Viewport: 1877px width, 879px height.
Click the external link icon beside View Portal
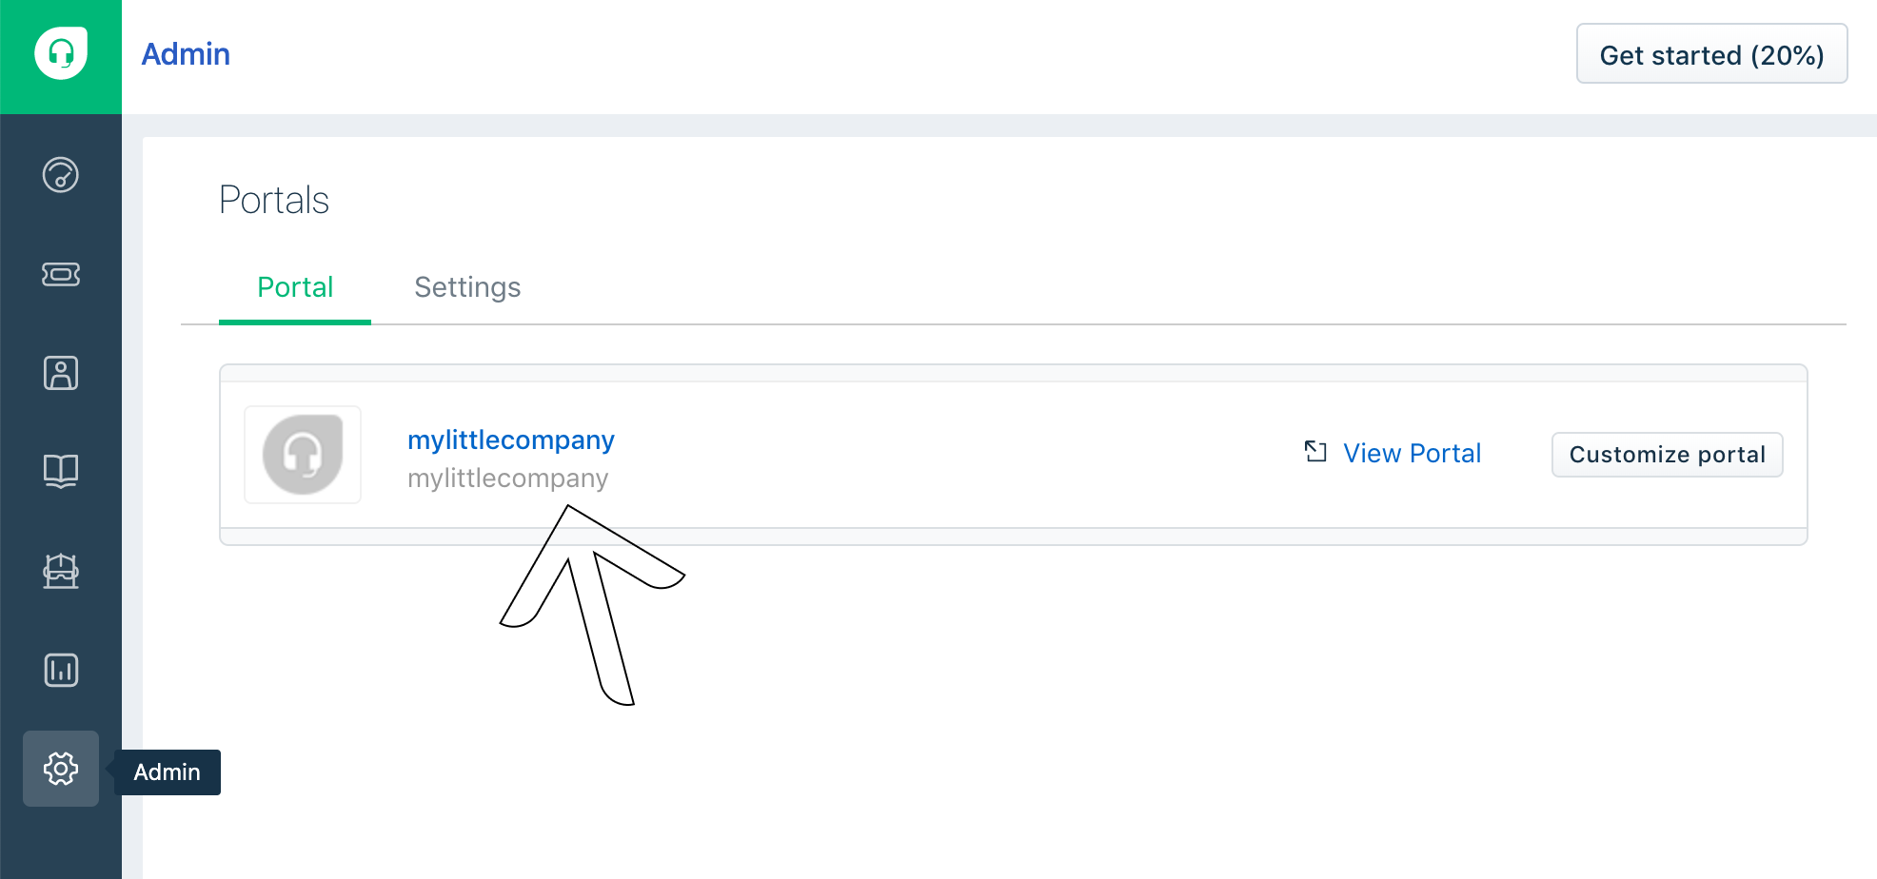(x=1315, y=452)
